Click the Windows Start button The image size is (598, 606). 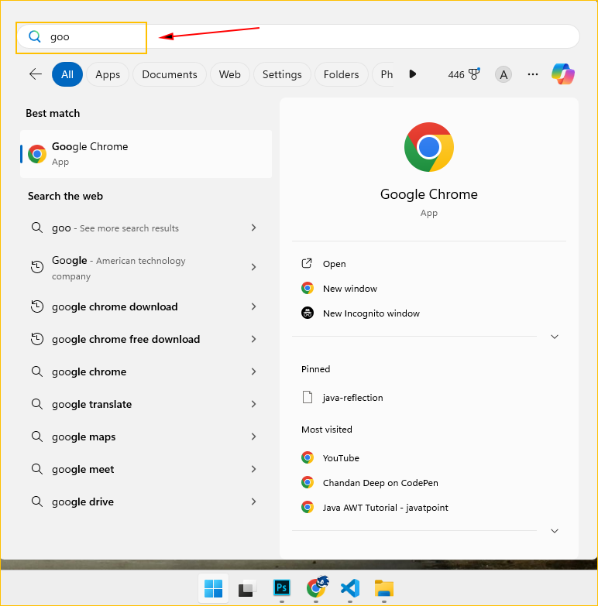pyautogui.click(x=213, y=588)
